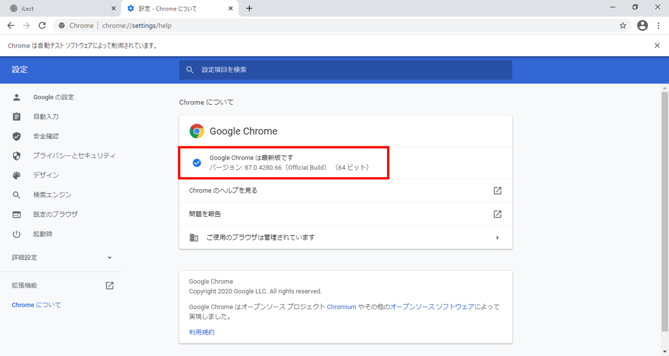Click open icon for 問題を報告

click(497, 214)
